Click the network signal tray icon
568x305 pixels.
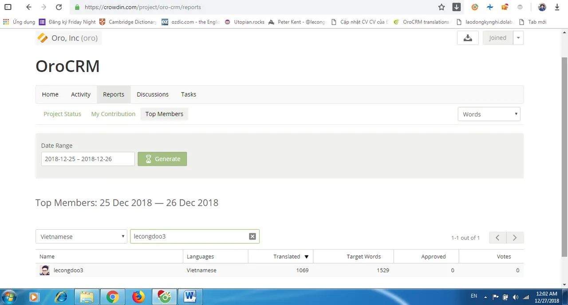point(526,297)
